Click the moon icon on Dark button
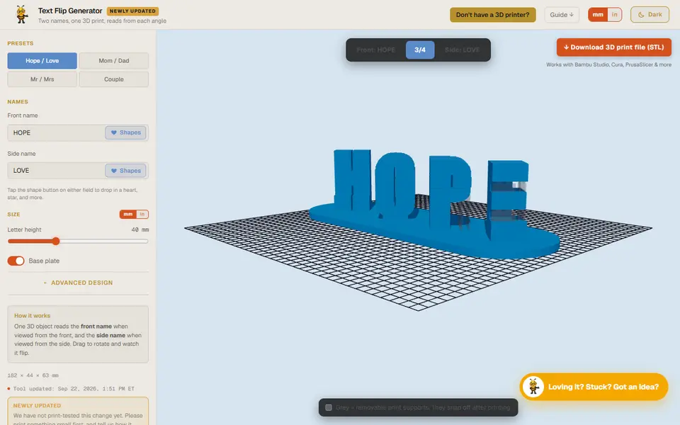Screen dimensions: 680x425 pos(641,15)
